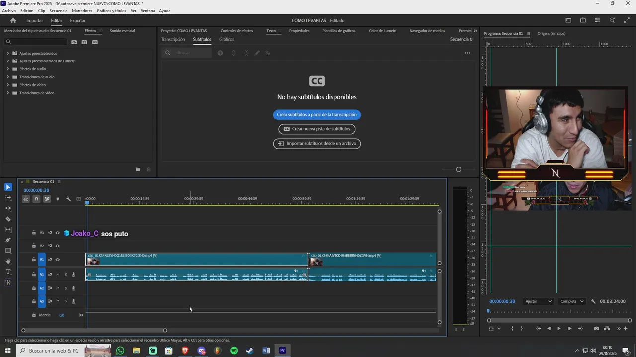The image size is (636, 357).
Task: Hide the V3 track output eye
Action: (x=58, y=233)
